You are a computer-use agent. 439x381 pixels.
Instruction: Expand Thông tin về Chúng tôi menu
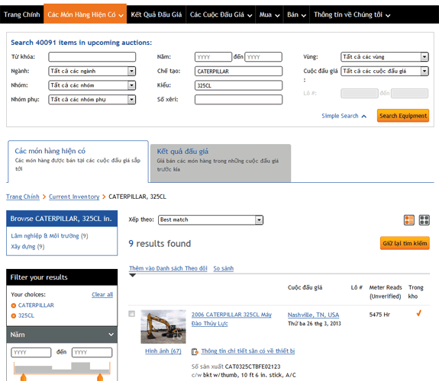pos(352,14)
